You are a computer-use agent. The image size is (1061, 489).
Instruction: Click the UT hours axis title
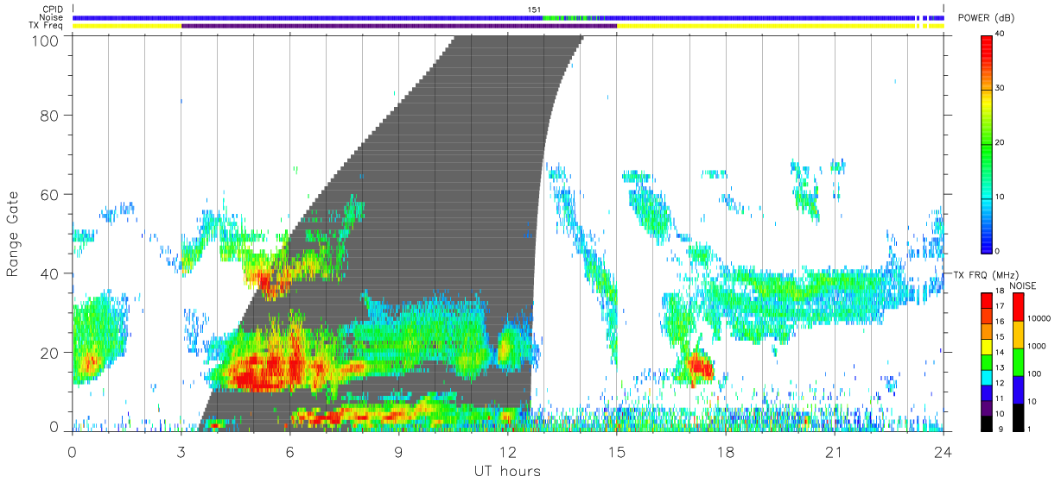point(507,471)
